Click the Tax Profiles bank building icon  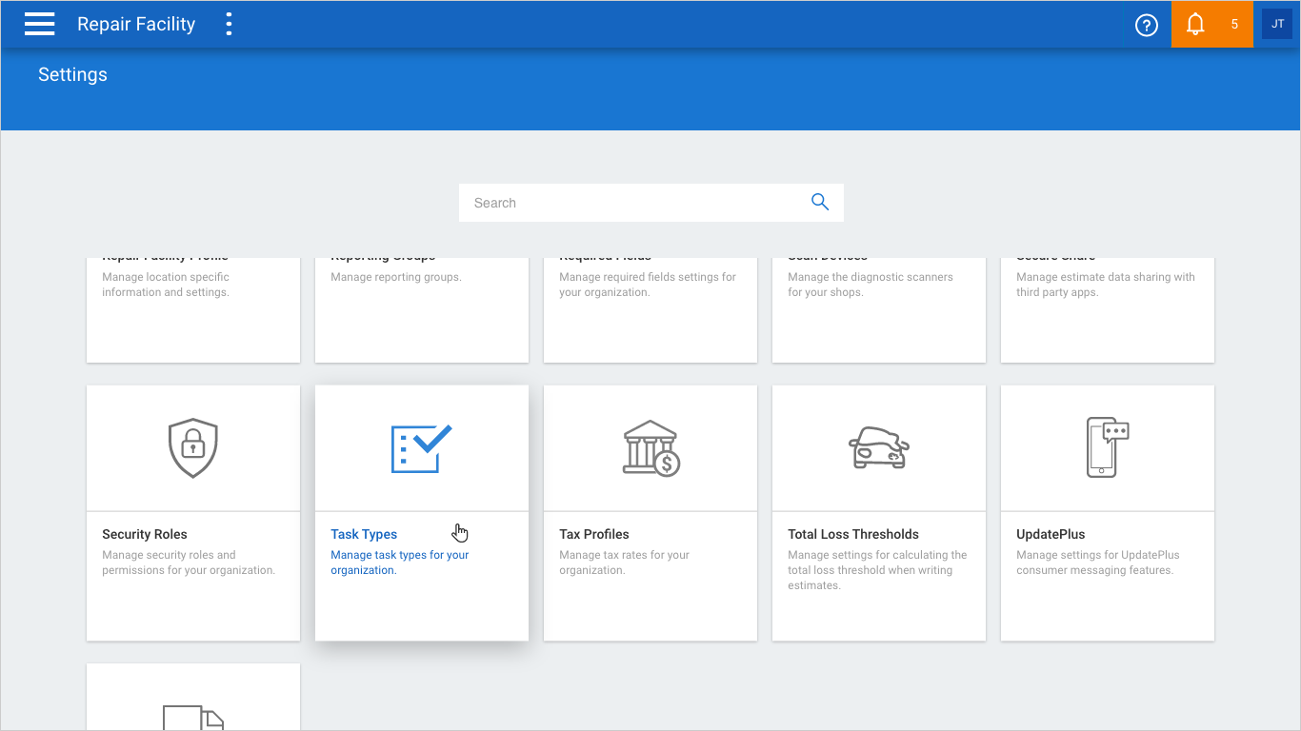[x=650, y=448]
